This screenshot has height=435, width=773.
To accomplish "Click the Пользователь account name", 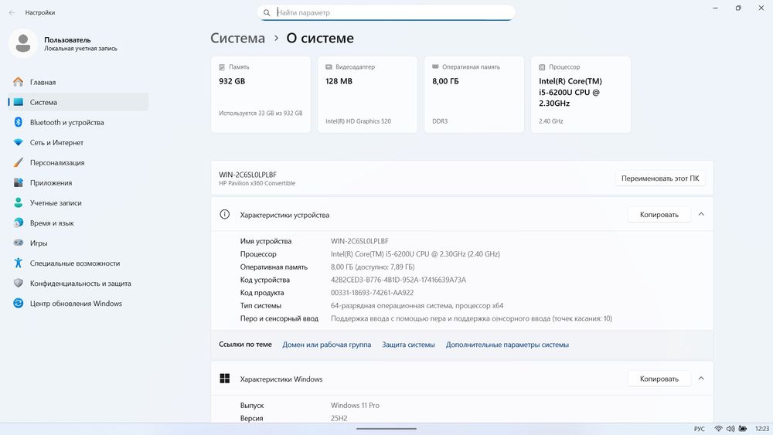I will click(x=67, y=39).
